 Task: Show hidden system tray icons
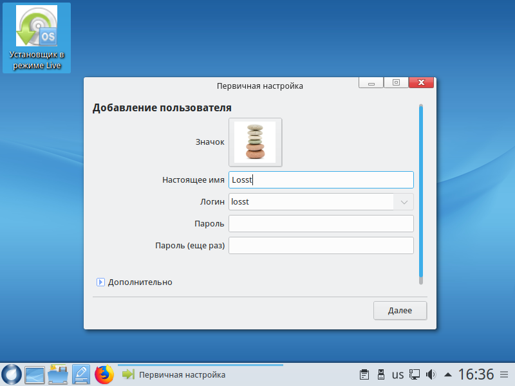click(448, 374)
